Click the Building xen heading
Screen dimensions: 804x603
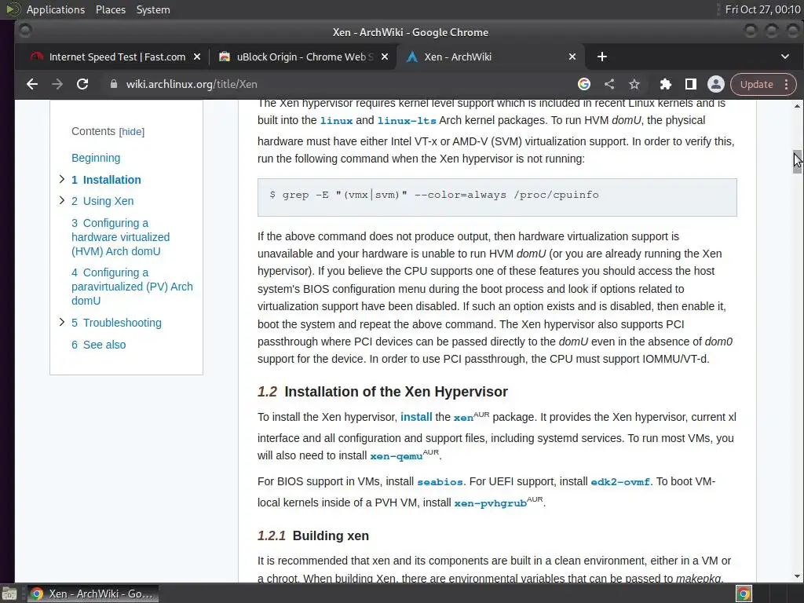313,535
